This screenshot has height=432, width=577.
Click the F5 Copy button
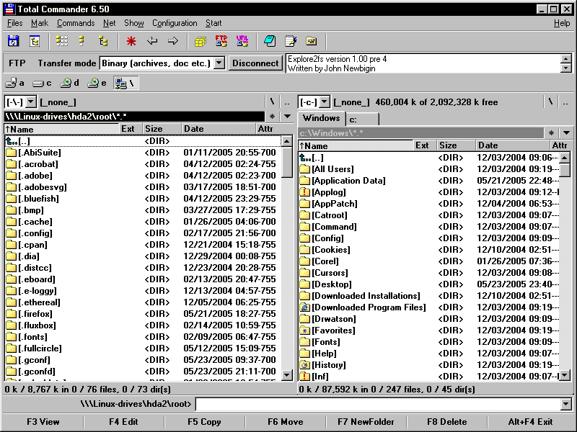point(204,422)
